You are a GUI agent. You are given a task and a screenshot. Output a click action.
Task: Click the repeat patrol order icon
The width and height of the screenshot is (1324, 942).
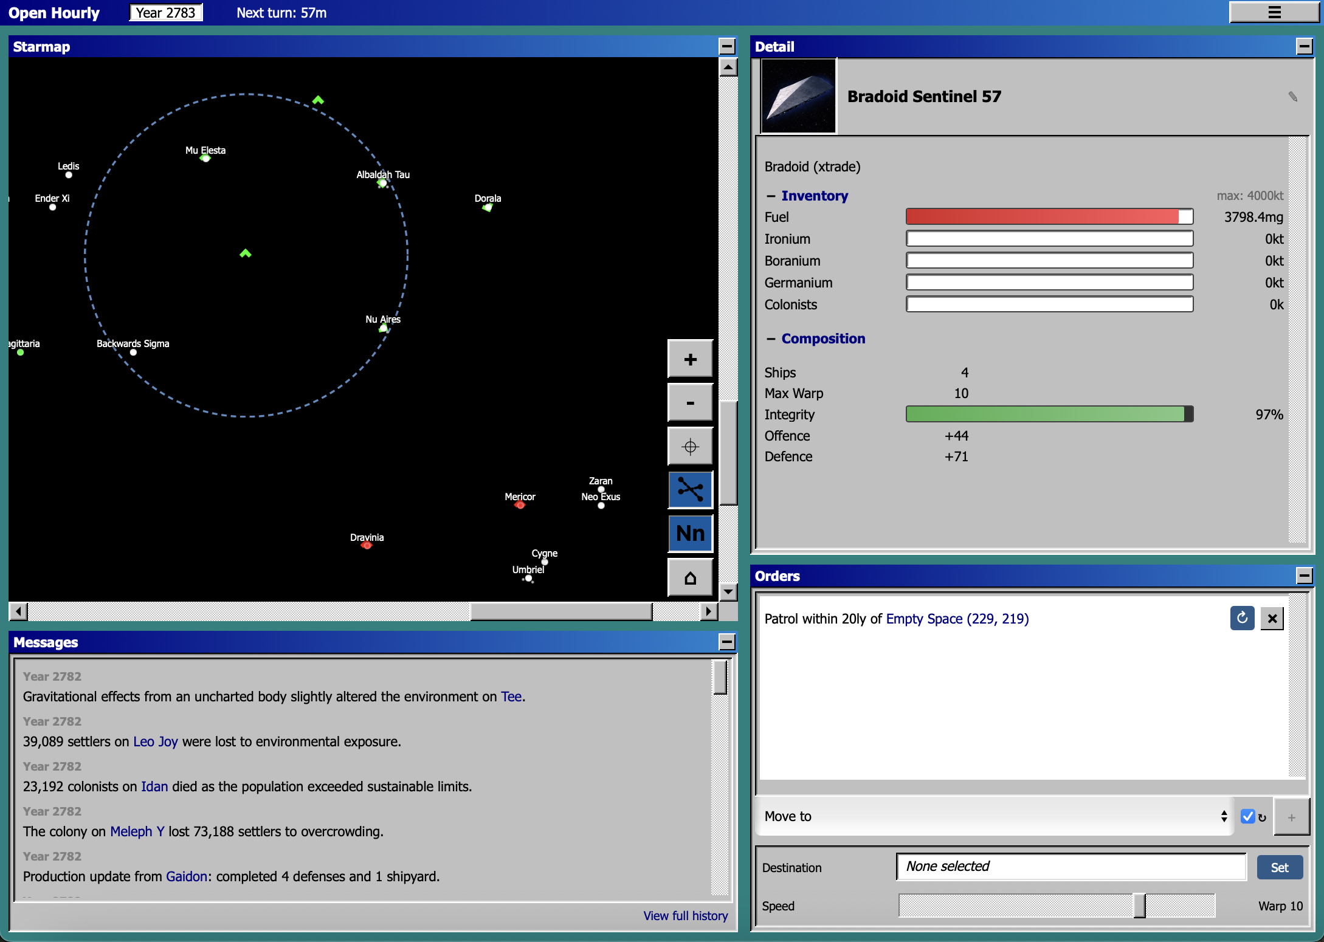point(1242,618)
